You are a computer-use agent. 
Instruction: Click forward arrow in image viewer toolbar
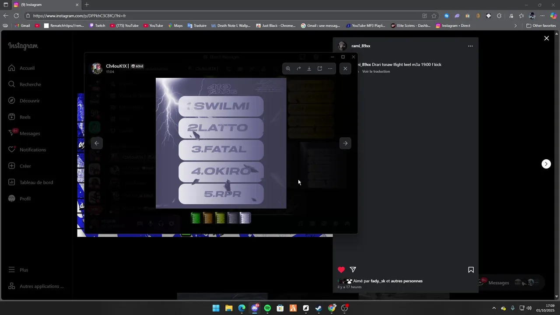coord(298,69)
